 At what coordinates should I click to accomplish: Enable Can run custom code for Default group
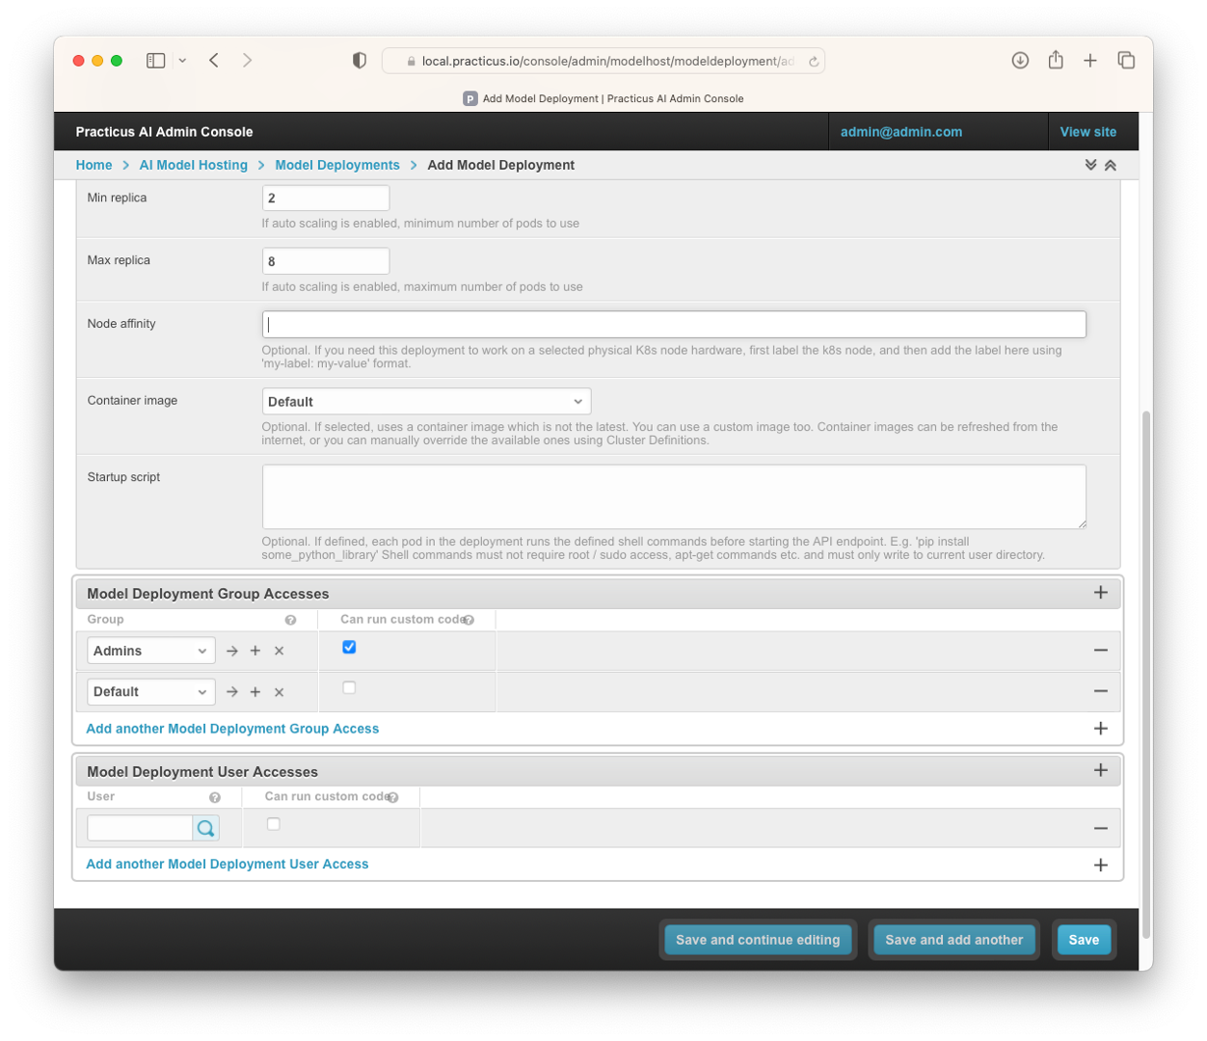click(x=349, y=687)
